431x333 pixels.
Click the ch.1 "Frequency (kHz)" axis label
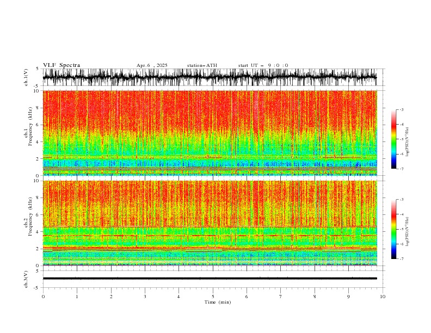(30, 126)
